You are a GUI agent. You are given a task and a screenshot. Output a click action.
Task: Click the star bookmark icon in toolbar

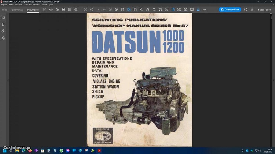51,10
